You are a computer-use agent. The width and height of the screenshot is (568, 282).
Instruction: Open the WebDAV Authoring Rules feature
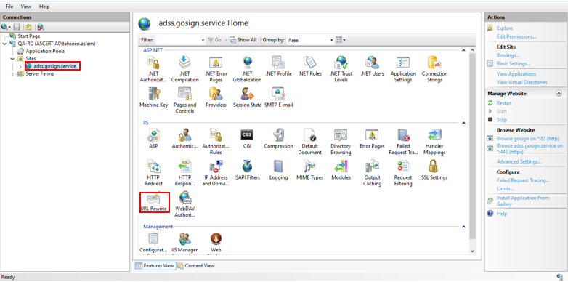click(184, 204)
